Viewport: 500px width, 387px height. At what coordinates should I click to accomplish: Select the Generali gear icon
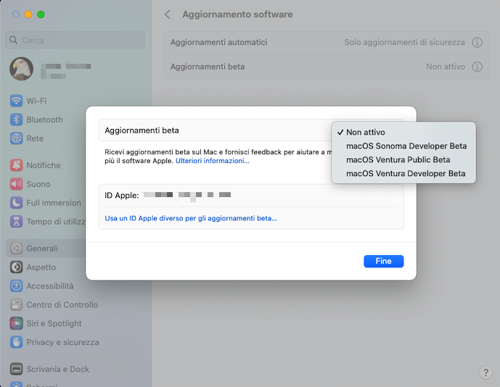[16, 249]
